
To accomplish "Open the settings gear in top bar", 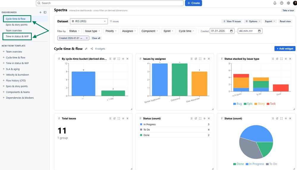I will tap(288, 3).
